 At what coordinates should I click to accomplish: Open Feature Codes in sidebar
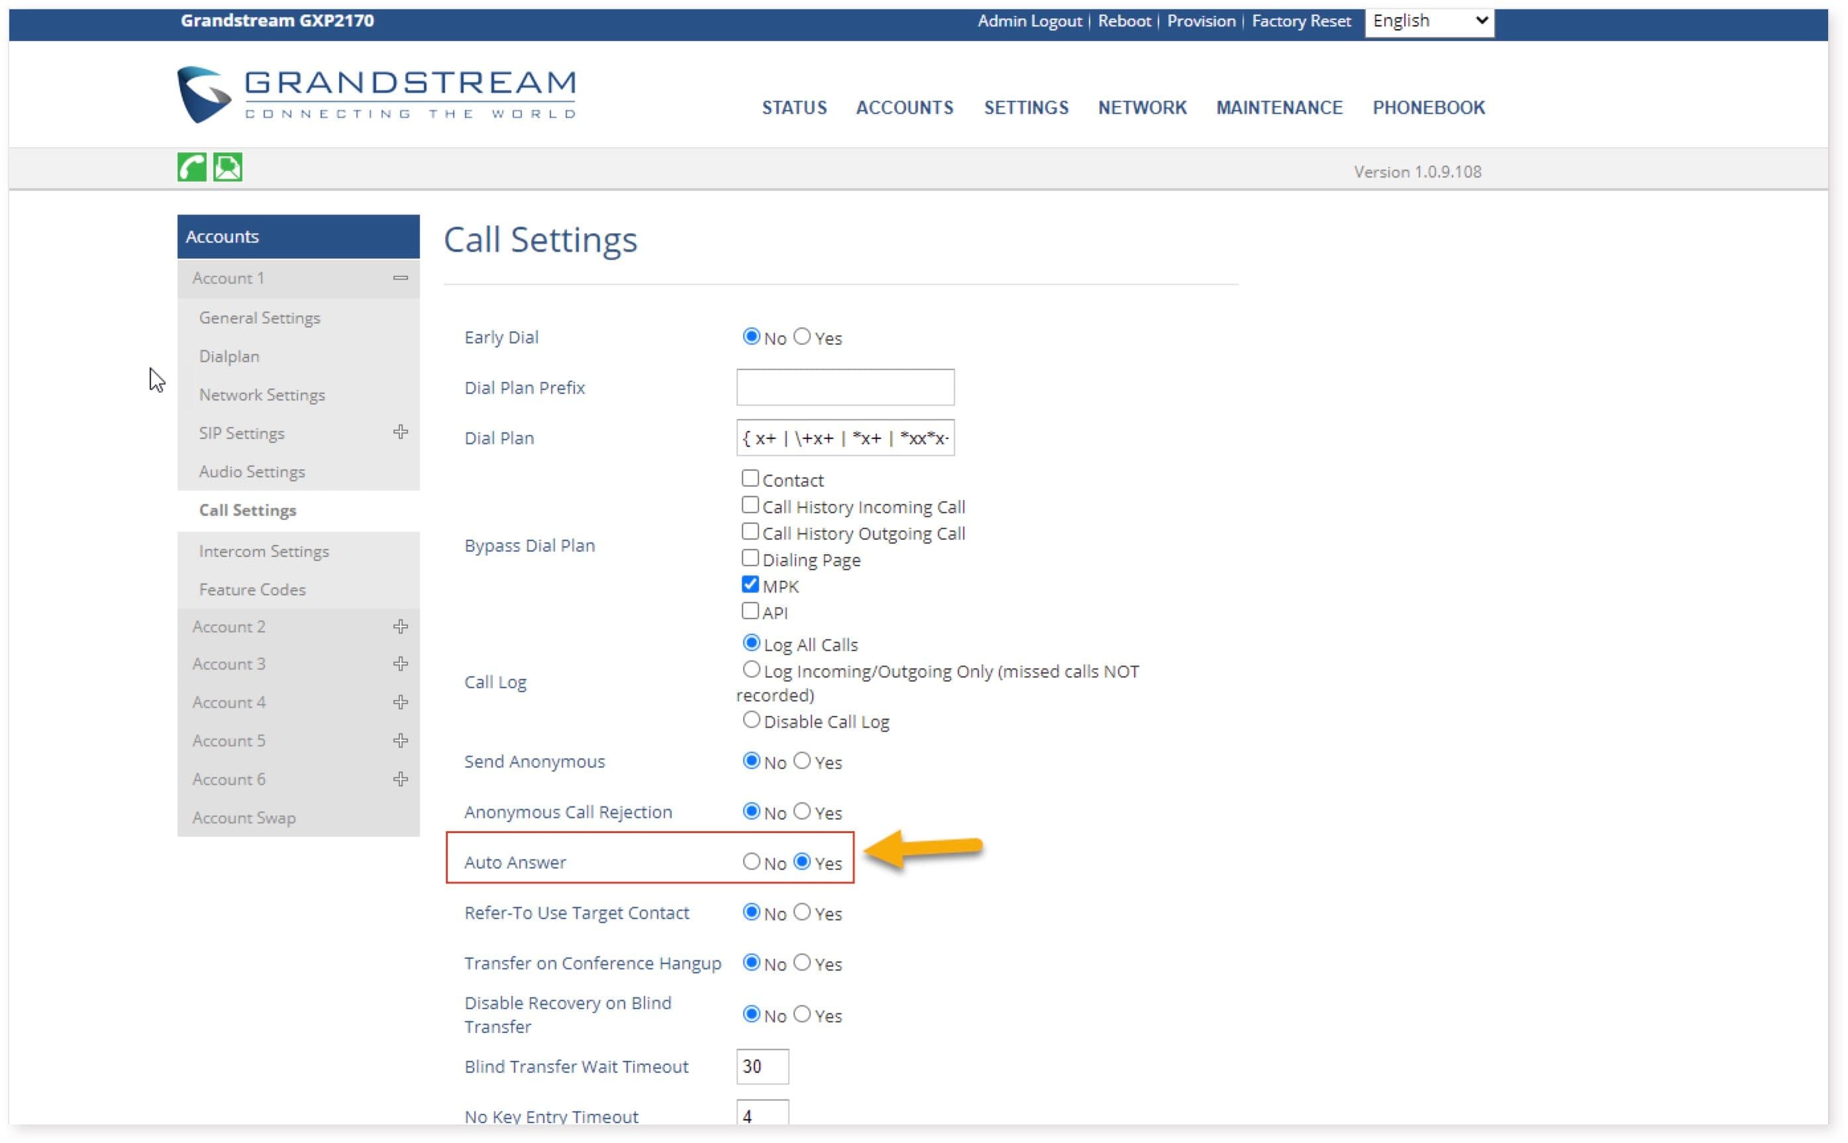(252, 589)
